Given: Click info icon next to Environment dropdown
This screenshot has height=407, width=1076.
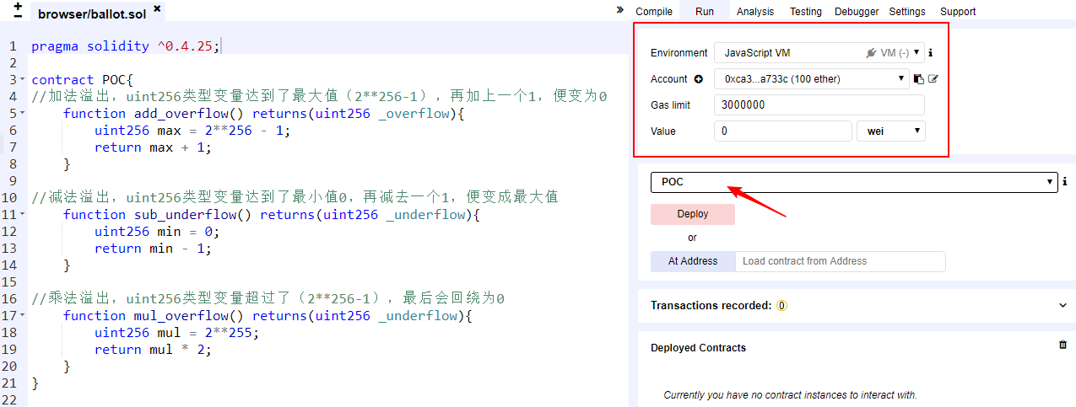Looking at the screenshot, I should (931, 53).
